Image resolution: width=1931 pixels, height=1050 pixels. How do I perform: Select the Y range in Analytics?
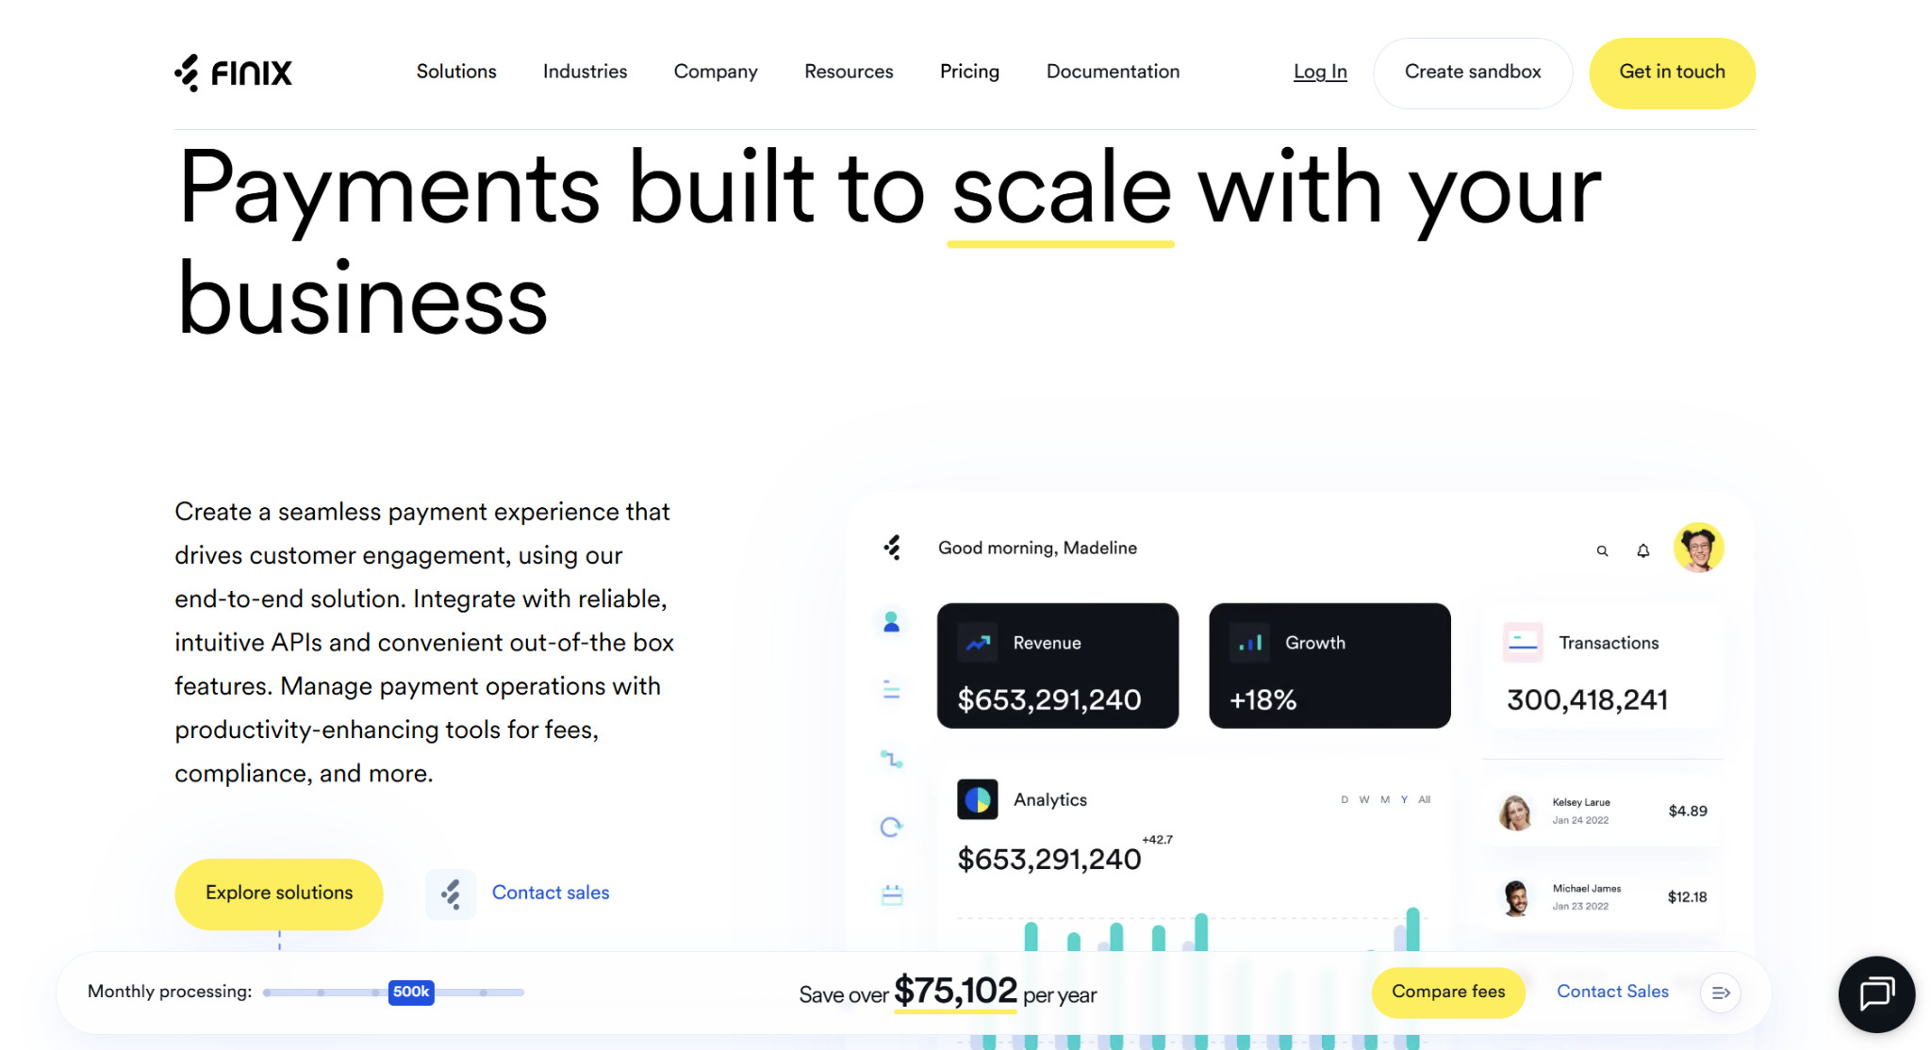click(1404, 799)
